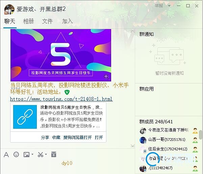Click the message input box with dyl0

pos(67,166)
